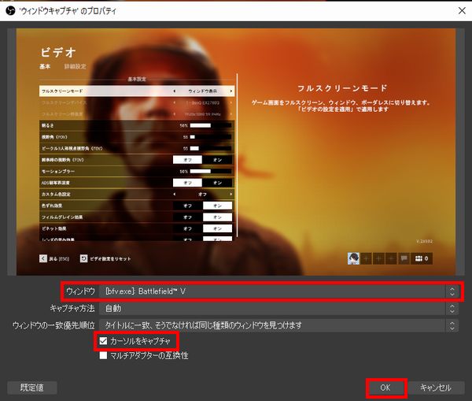Set ADS被写界深度 to オン
The image size is (472, 401).
217,183
